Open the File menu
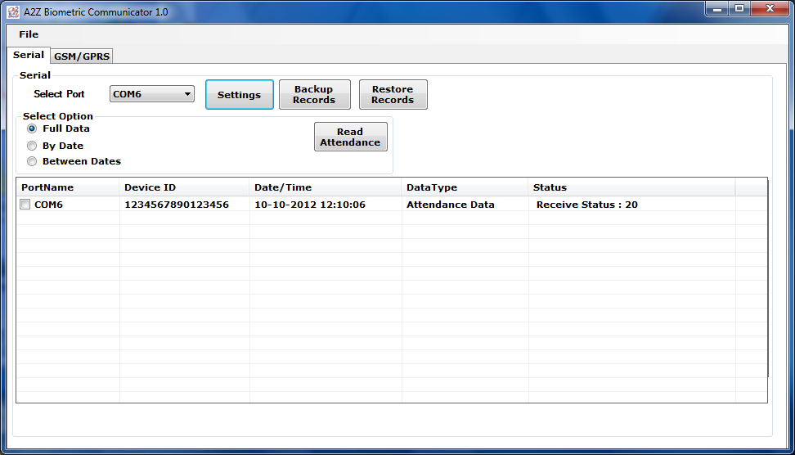The height and width of the screenshot is (455, 795). click(29, 34)
